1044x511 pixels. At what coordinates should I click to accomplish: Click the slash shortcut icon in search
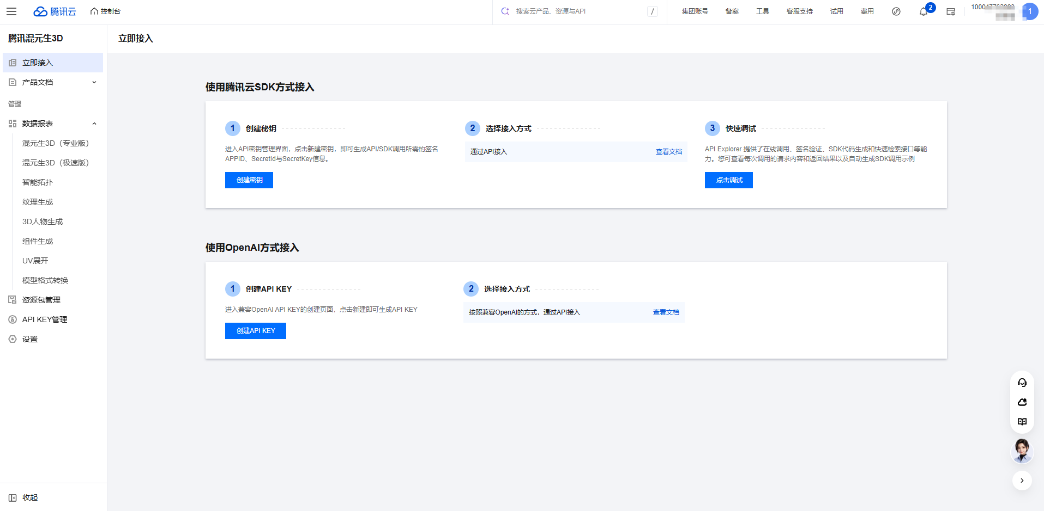[653, 11]
